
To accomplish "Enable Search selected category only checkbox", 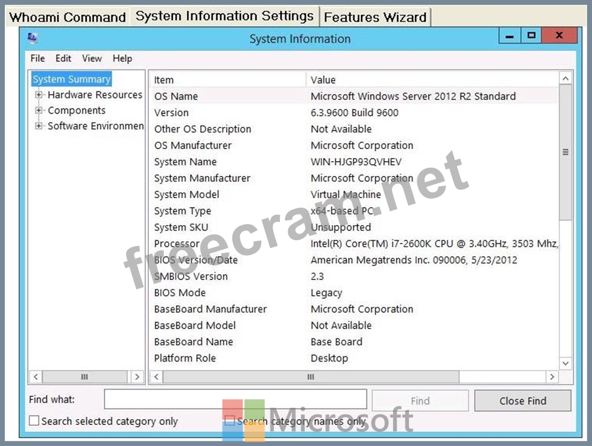I will [34, 421].
